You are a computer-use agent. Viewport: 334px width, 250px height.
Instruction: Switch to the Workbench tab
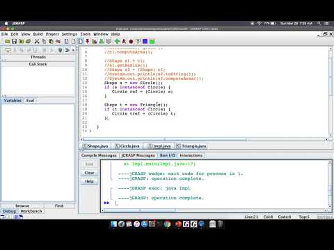point(31,211)
